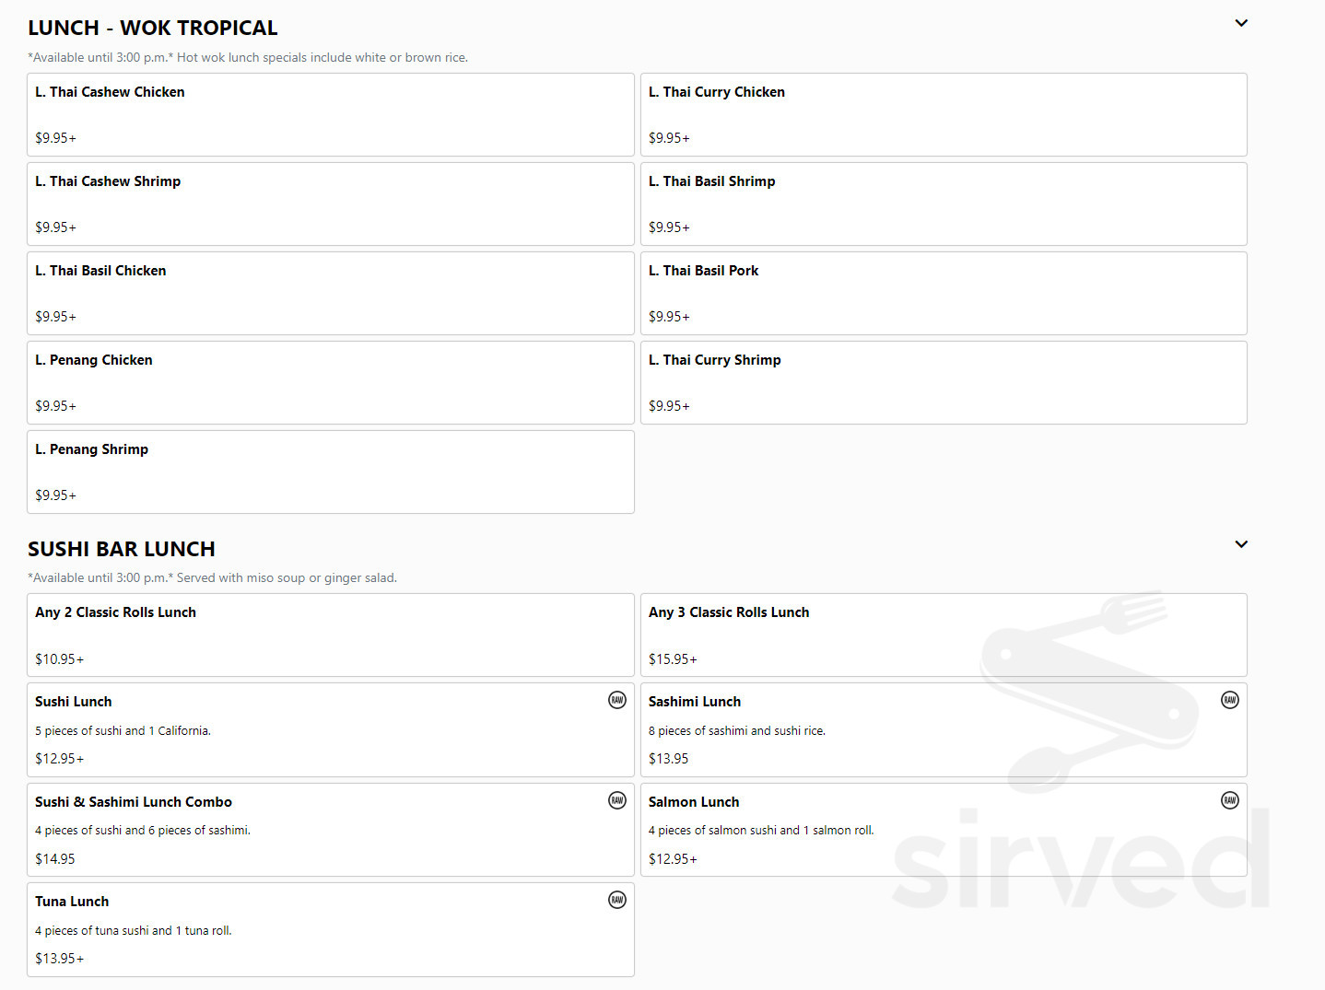Screen dimensions: 1325x990
Task: Click the Sushi Bar Lunch heading
Action: [122, 549]
